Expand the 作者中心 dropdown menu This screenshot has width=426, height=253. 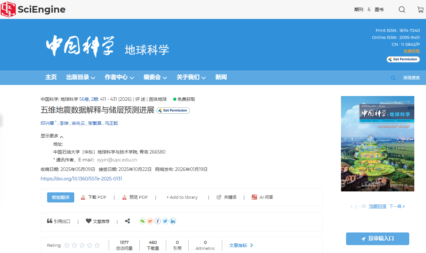[x=119, y=77]
